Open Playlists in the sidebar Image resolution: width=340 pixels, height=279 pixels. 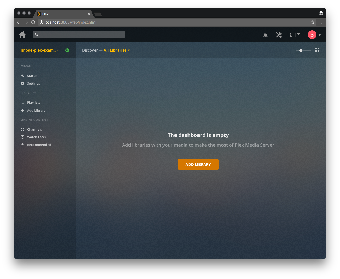(33, 103)
